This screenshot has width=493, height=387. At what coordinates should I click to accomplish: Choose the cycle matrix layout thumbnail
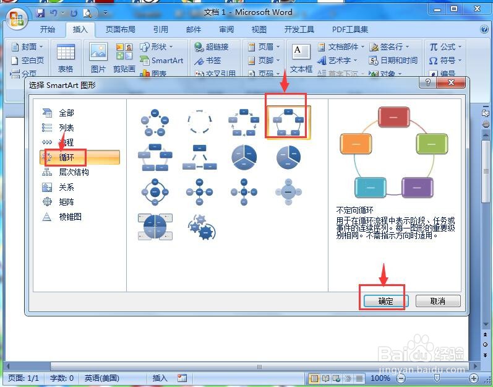pos(155,227)
